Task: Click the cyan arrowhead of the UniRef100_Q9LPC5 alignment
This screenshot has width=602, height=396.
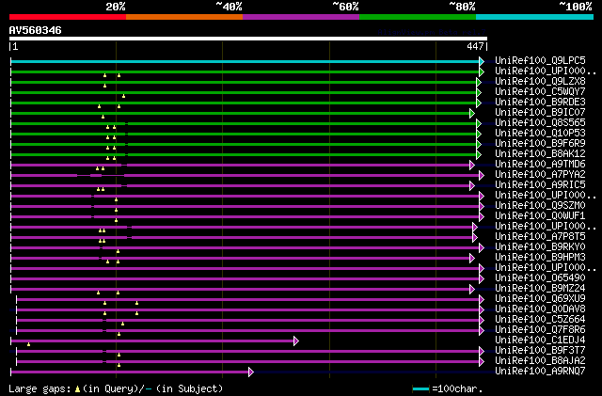Action: click(482, 61)
